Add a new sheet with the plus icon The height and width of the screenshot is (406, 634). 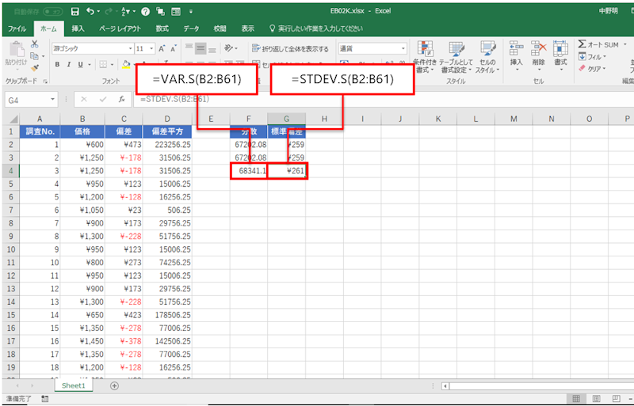[x=114, y=385]
